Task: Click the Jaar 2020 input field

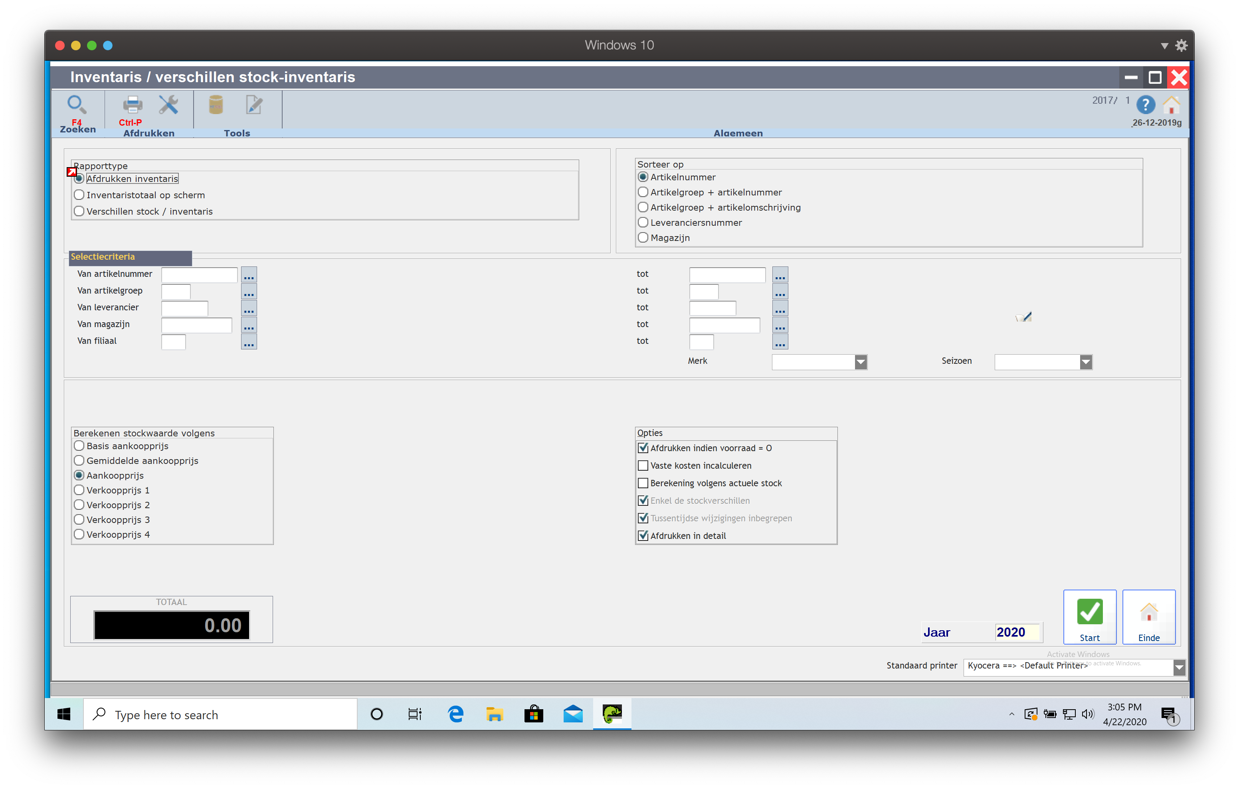Action: (1017, 632)
